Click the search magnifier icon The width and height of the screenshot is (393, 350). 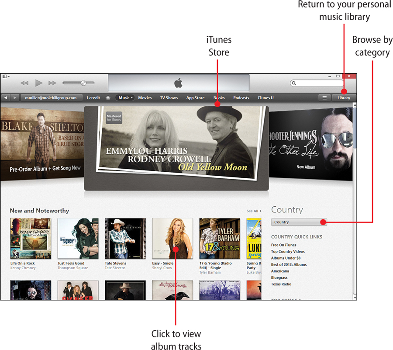point(294,83)
